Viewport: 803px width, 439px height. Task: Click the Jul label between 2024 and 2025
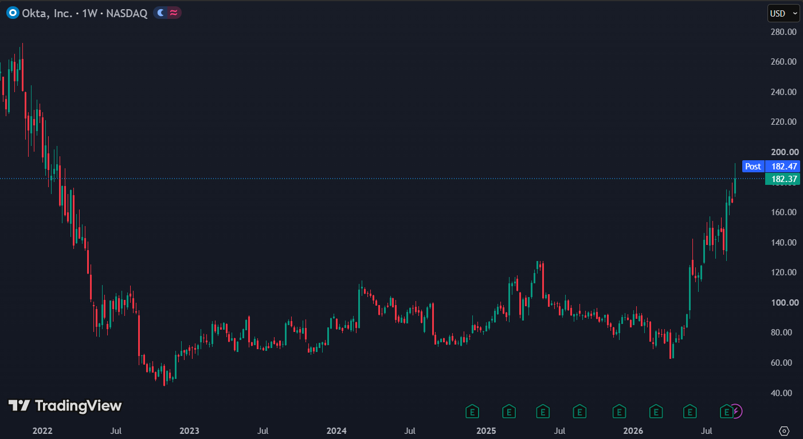point(410,430)
